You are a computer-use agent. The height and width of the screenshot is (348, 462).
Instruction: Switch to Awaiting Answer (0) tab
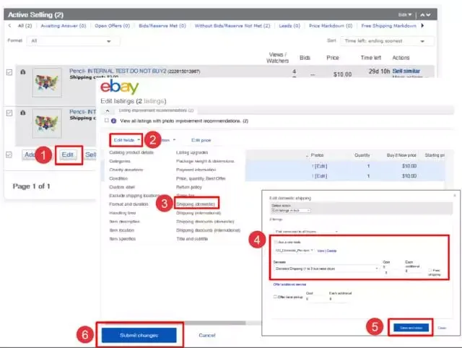pos(64,26)
